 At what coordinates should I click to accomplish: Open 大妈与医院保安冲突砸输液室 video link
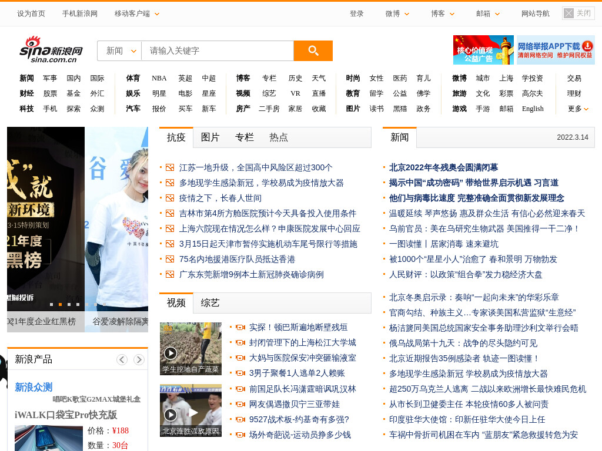(303, 358)
